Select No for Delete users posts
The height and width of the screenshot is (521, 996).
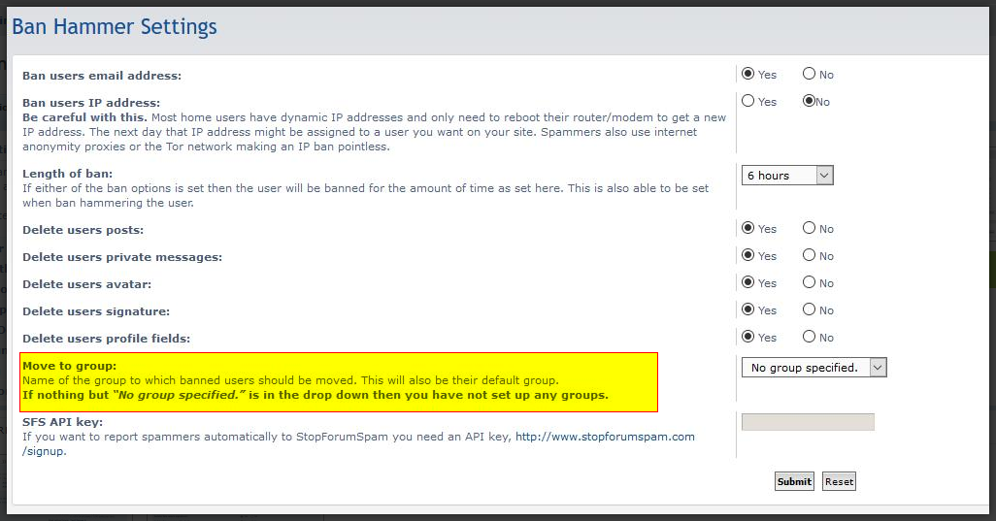coord(809,228)
